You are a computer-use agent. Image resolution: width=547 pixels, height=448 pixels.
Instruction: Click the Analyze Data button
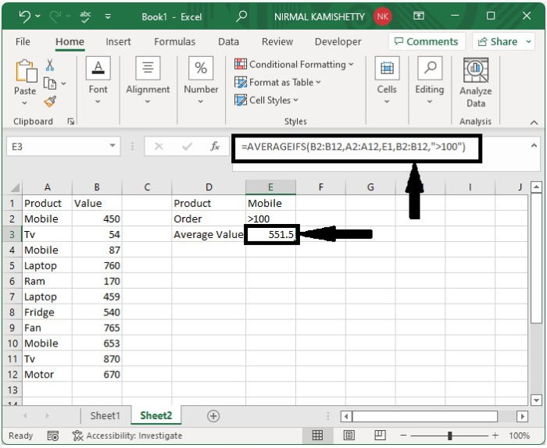click(x=476, y=83)
